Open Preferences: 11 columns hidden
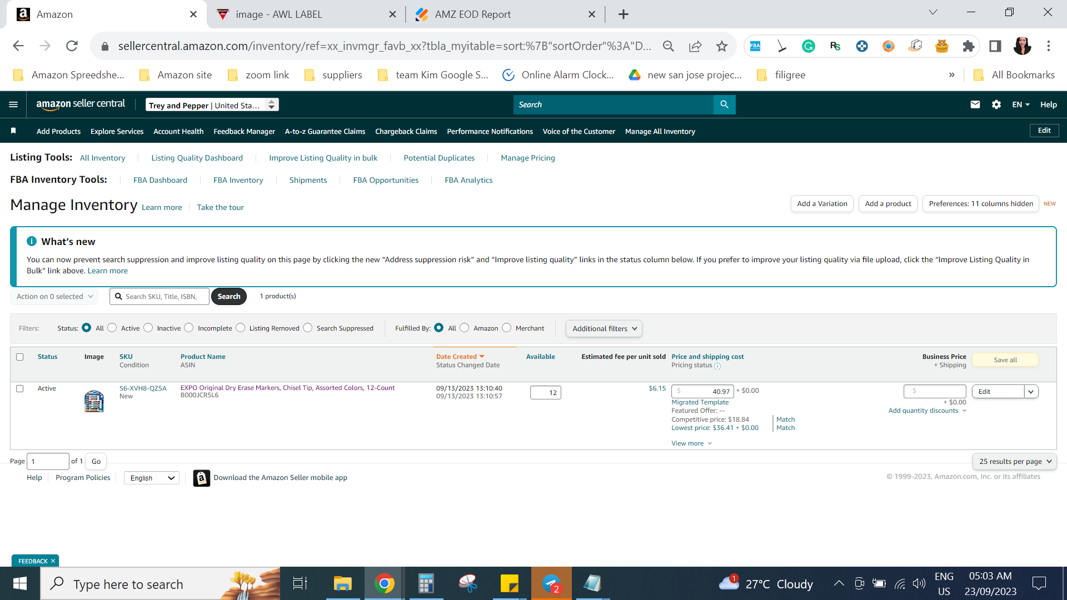This screenshot has width=1067, height=600. pyautogui.click(x=981, y=204)
